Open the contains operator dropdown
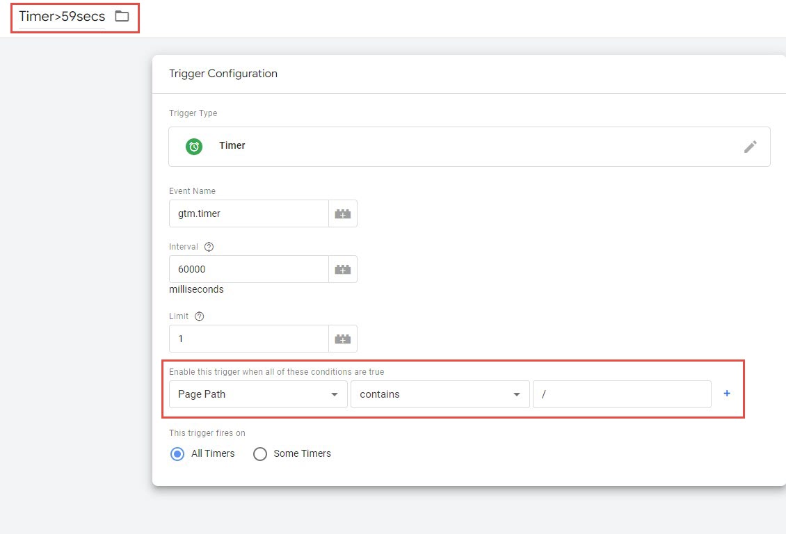The width and height of the screenshot is (786, 534). [x=440, y=394]
